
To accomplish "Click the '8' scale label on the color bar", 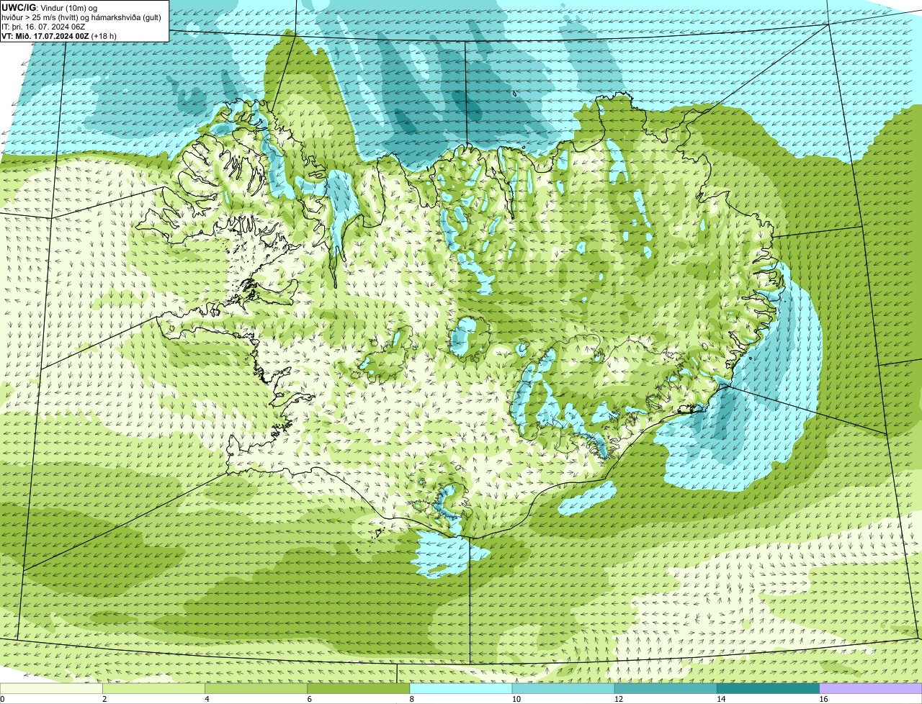I will pyautogui.click(x=411, y=699).
